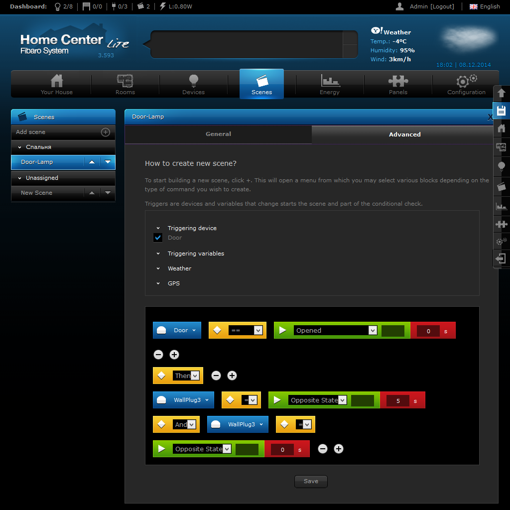Click the rooms icon in right sidebar
The height and width of the screenshot is (510, 510).
pos(501,147)
